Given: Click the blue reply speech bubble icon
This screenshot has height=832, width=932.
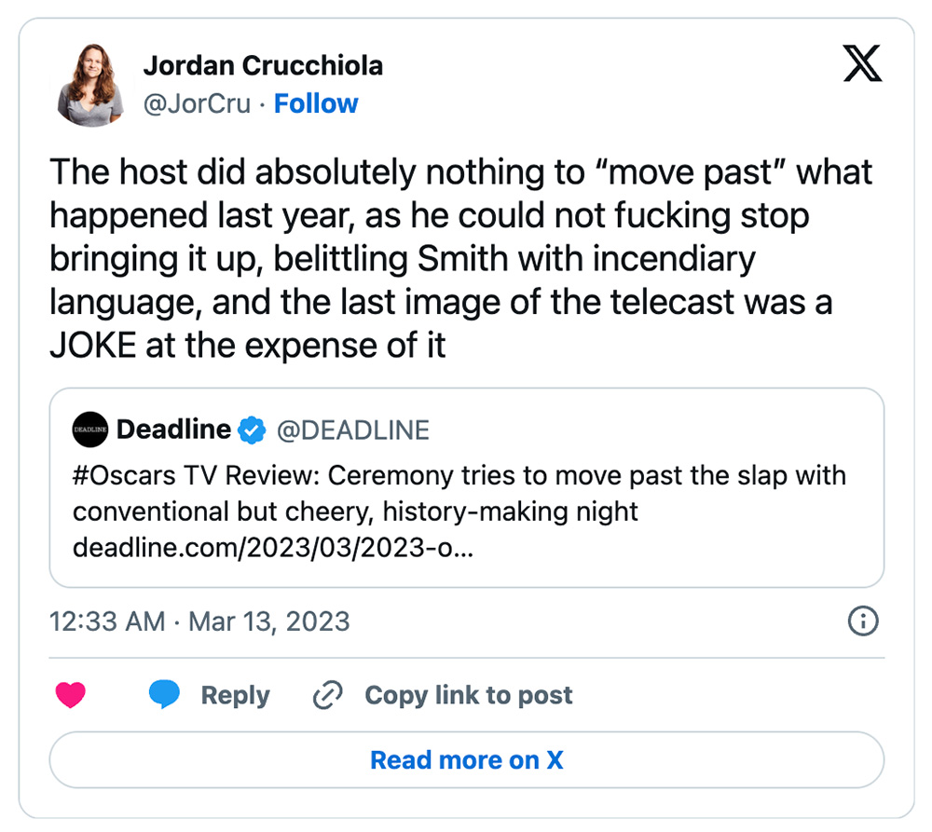Looking at the screenshot, I should click(164, 694).
